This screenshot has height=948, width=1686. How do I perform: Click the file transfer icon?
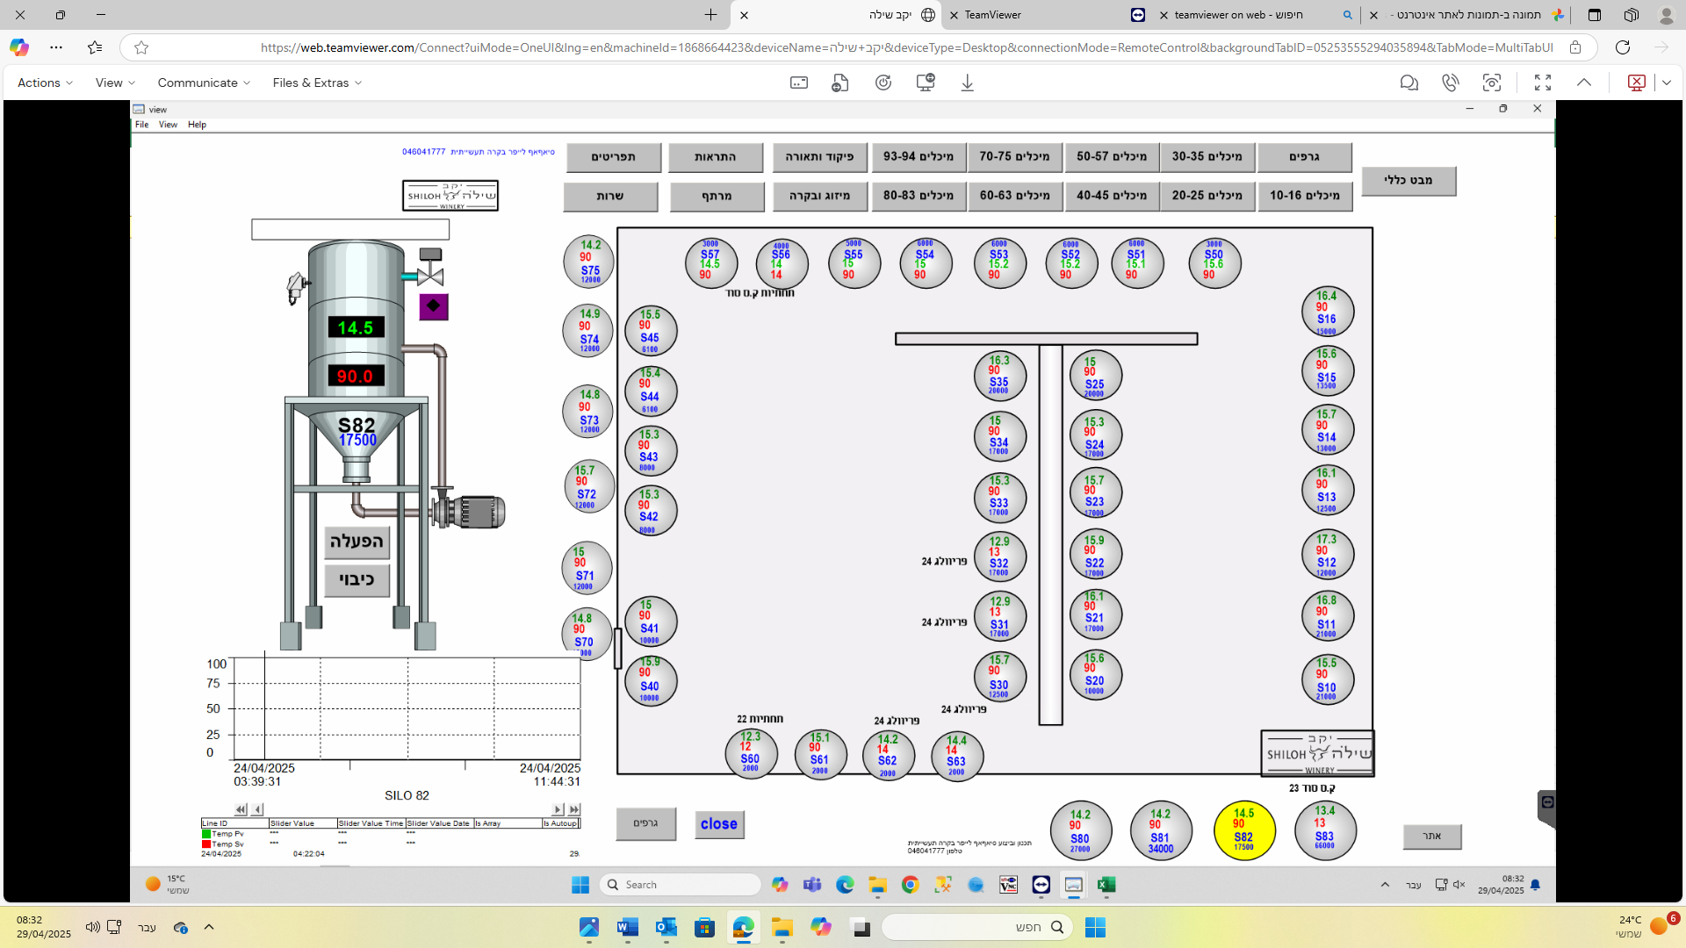click(839, 83)
